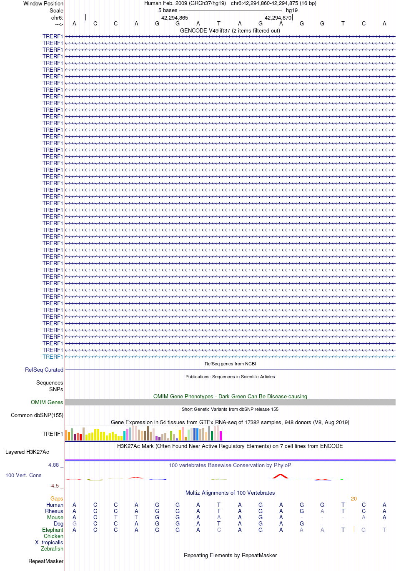
Task: Open the 100 Vert. Cons track label
Action: [x=23, y=475]
